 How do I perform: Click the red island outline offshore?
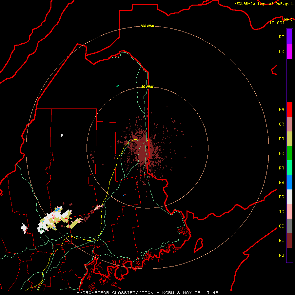point(198,245)
